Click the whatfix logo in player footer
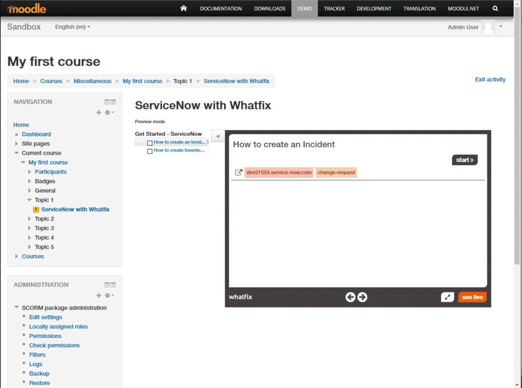 (241, 297)
